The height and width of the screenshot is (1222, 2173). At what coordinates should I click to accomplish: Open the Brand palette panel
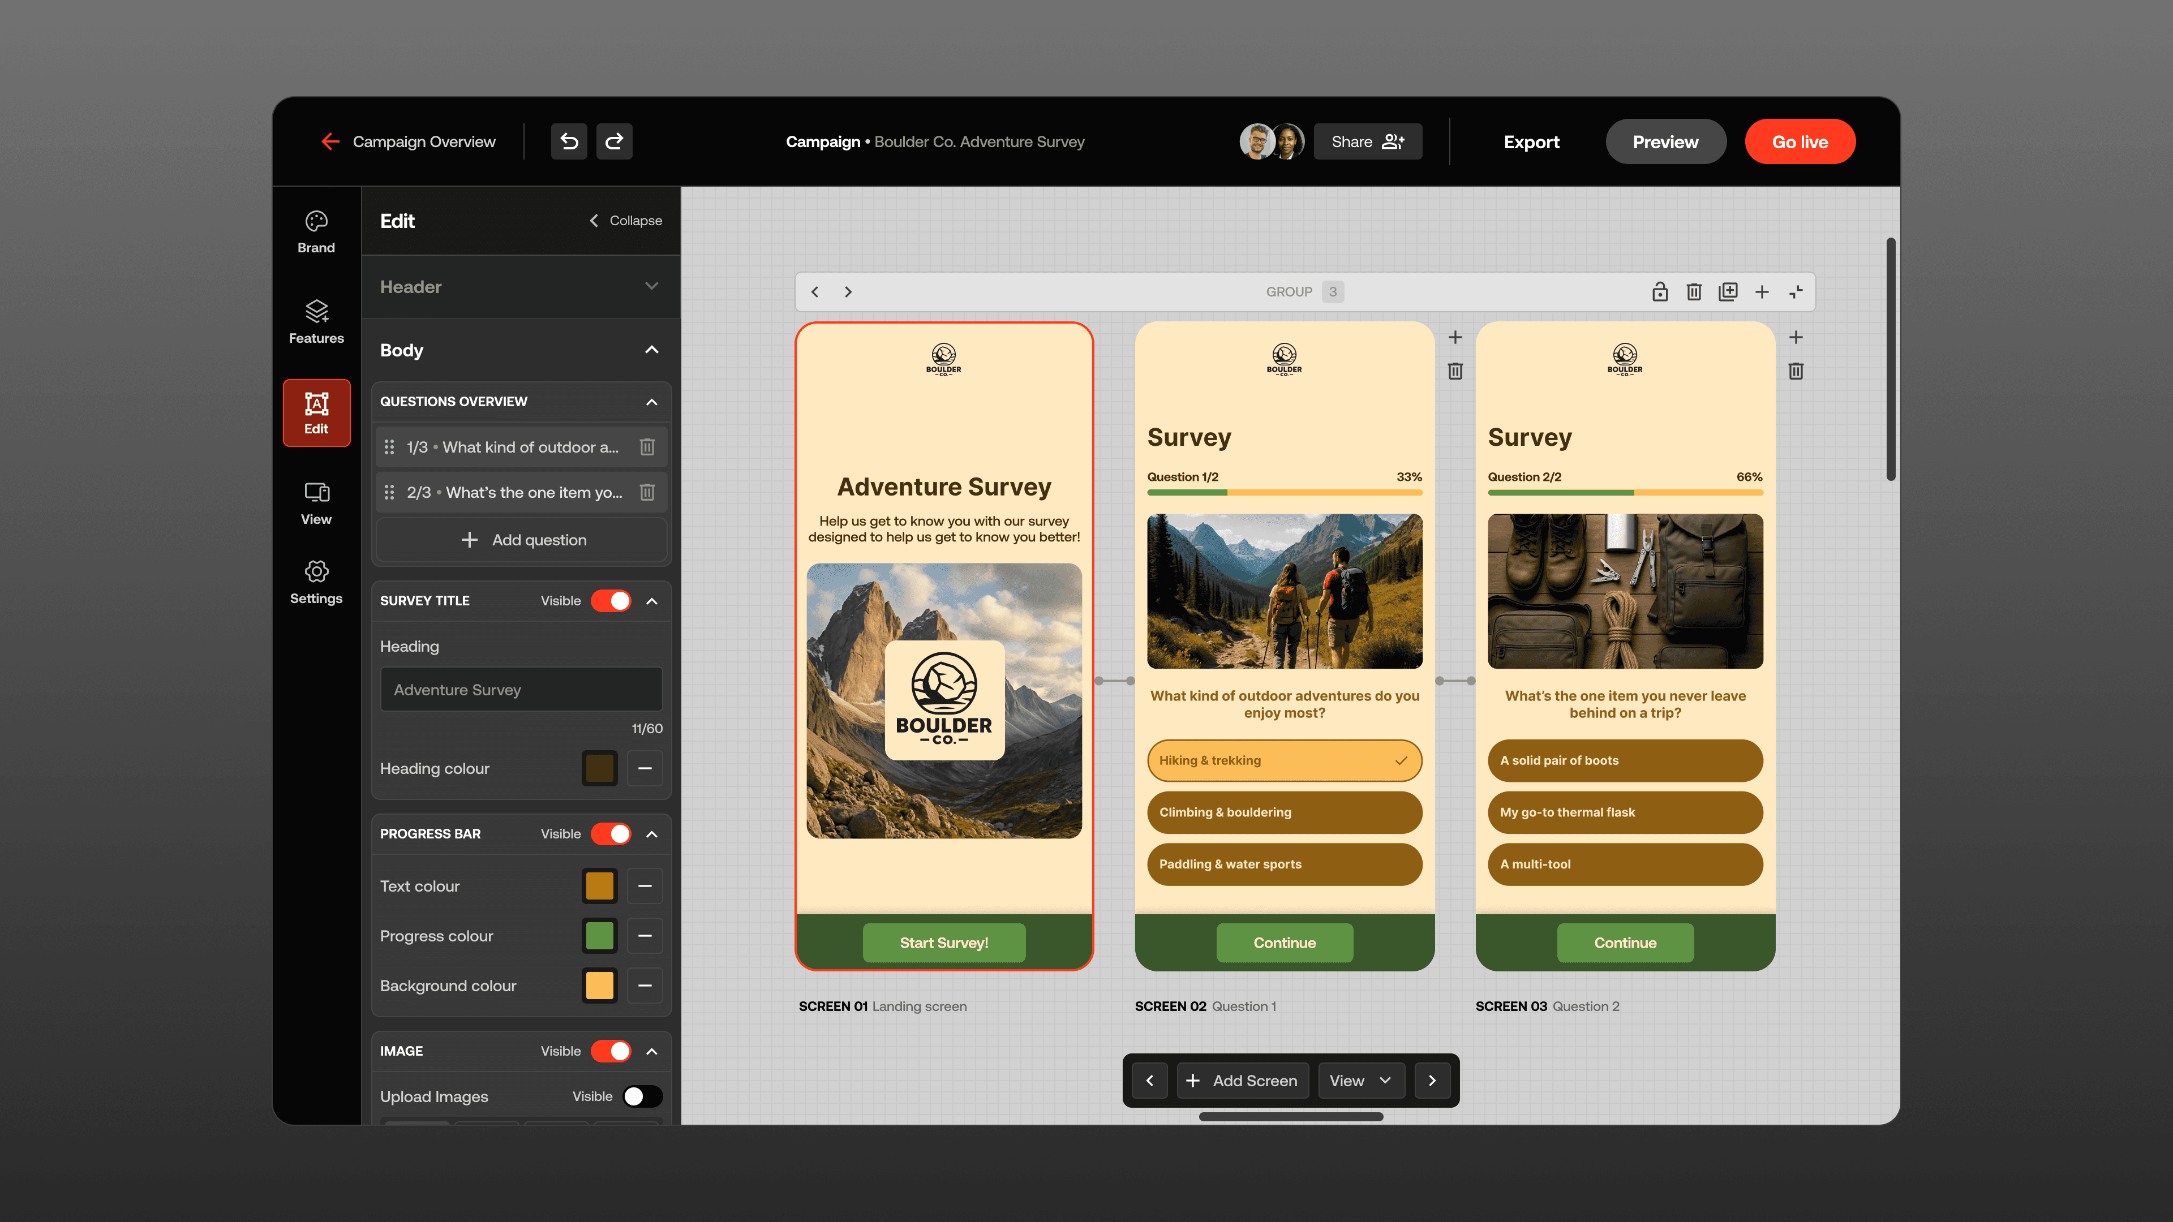coord(316,231)
